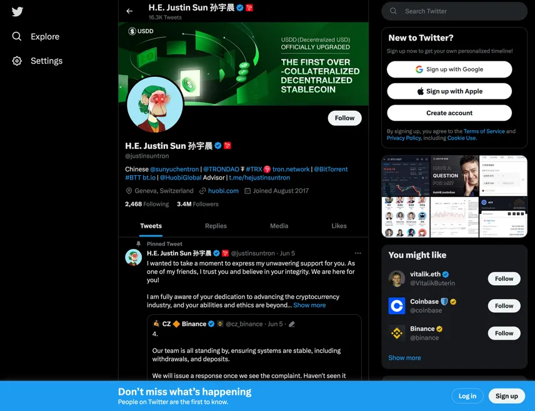Switch to the Media tab
This screenshot has height=411, width=535.
(279, 226)
